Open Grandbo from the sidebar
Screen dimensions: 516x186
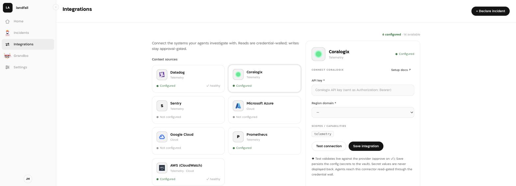click(28, 56)
